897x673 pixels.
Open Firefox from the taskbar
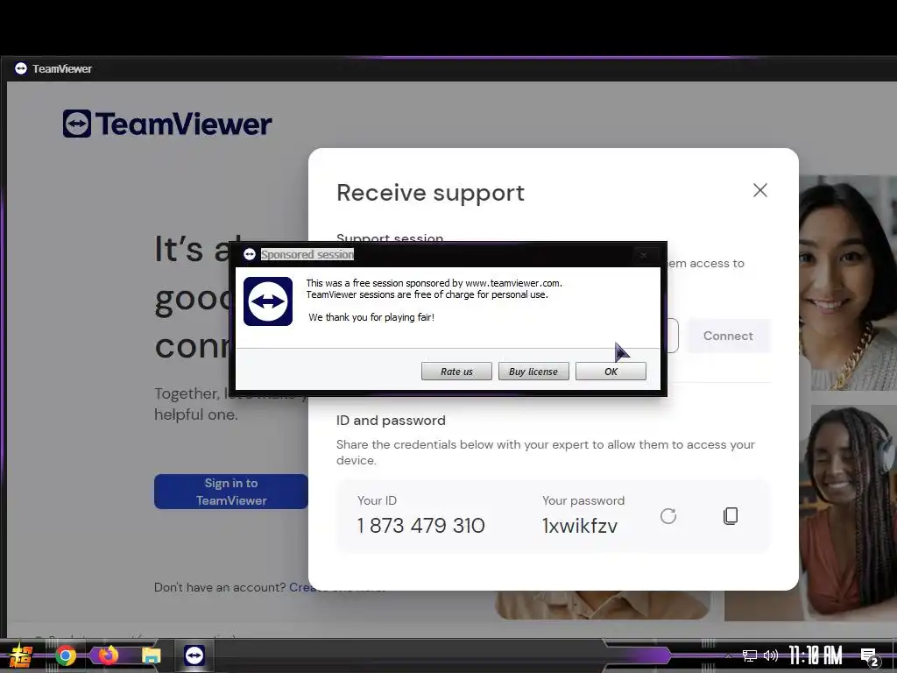click(108, 655)
